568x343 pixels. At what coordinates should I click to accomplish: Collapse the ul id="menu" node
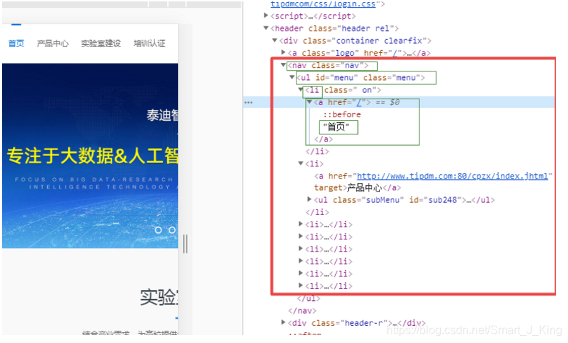point(292,77)
